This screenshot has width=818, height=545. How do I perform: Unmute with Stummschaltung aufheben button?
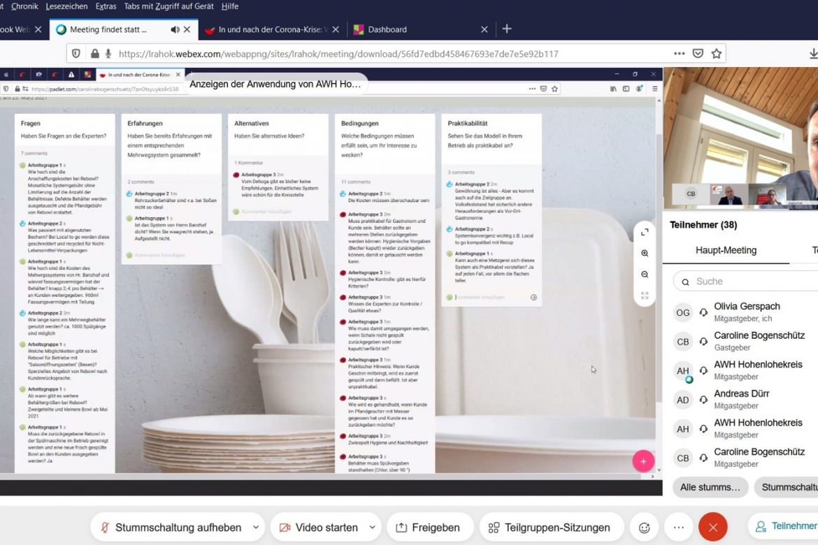[x=171, y=528]
